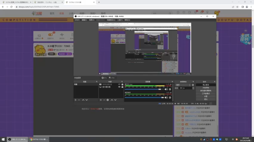Open the 帮助(H) menu in OBS
Viewport: 254px width, 142px height.
pyautogui.click(x=127, y=20)
